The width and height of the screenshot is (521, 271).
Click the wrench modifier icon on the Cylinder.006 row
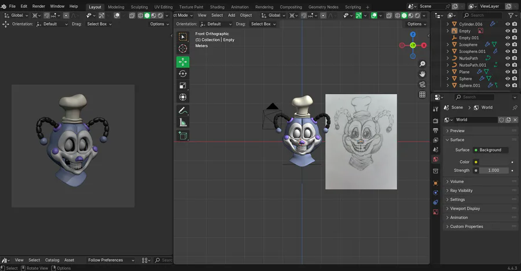coord(493,24)
